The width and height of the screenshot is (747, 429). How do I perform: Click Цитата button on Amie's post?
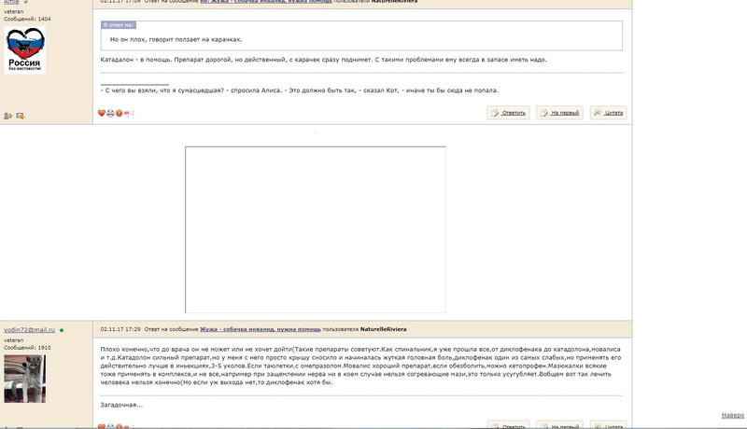pos(609,113)
